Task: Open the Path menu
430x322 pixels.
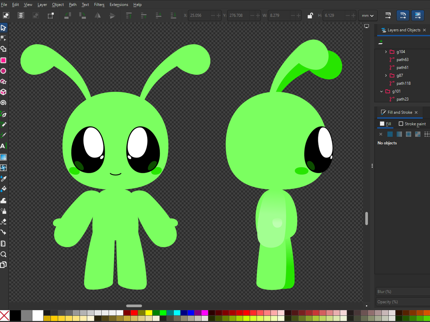Action: pyautogui.click(x=73, y=5)
